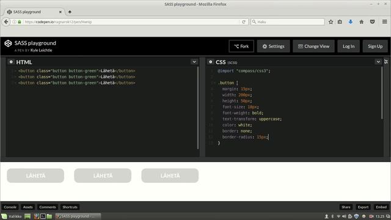Open the Firefox hamburger menu
The height and width of the screenshot is (220, 391).
click(x=384, y=22)
